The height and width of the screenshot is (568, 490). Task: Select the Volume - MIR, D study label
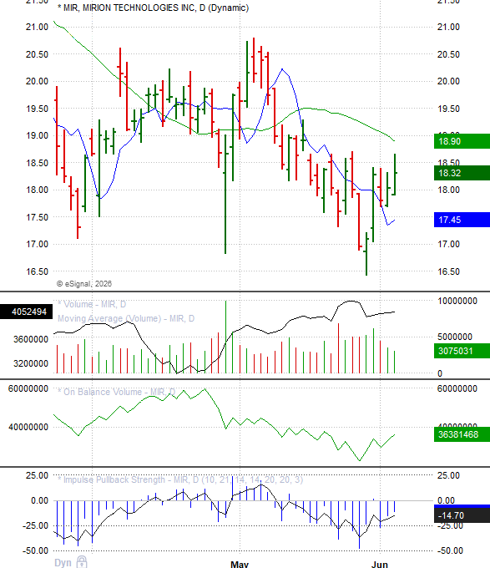(92, 304)
